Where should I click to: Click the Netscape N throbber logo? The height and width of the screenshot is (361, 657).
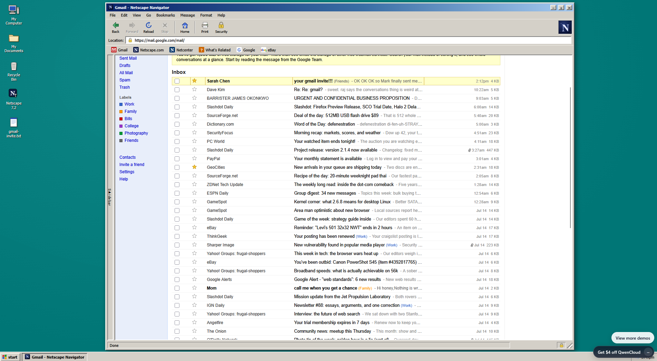[565, 27]
